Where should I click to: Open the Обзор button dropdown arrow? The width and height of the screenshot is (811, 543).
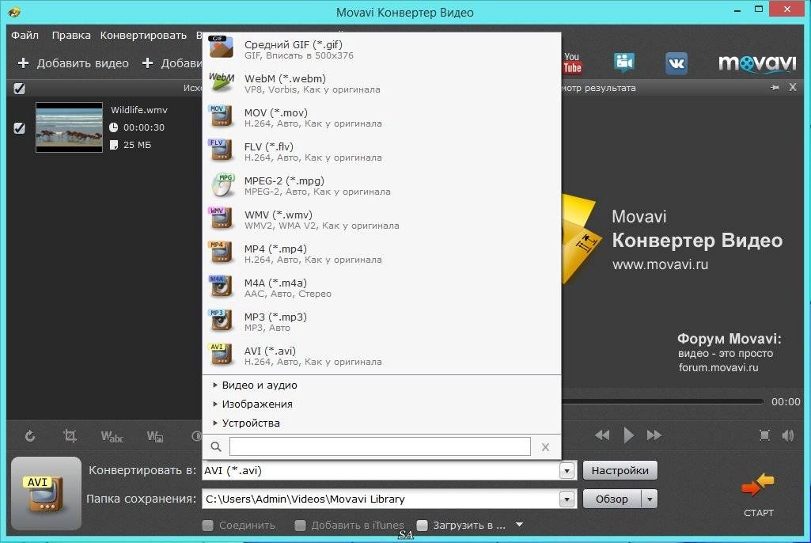pyautogui.click(x=650, y=499)
